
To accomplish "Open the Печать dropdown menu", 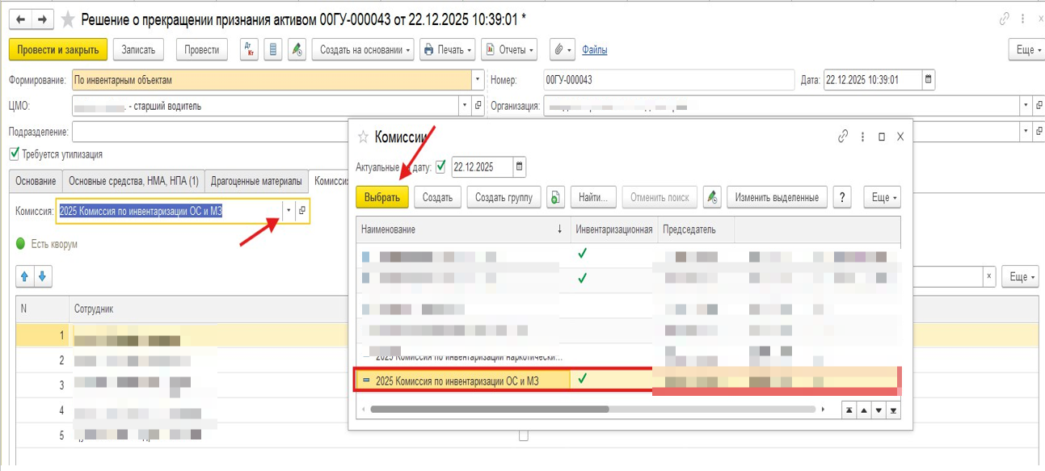I will click(x=448, y=50).
